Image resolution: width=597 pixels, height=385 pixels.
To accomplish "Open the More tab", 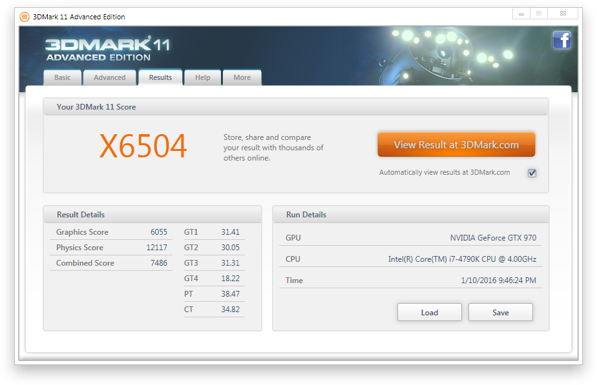I will pos(242,77).
